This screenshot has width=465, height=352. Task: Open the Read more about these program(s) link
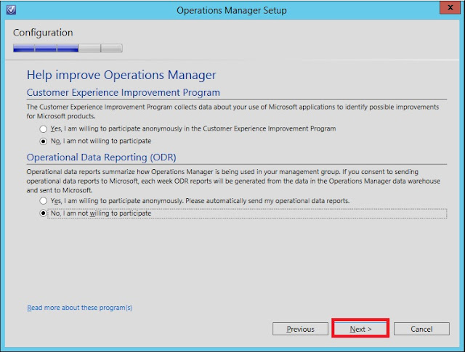click(79, 308)
